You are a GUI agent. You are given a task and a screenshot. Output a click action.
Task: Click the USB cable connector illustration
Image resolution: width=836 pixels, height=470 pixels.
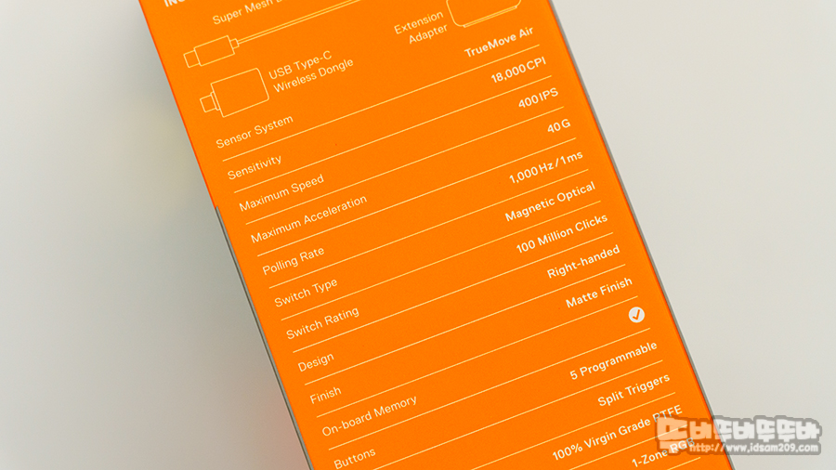(x=211, y=51)
